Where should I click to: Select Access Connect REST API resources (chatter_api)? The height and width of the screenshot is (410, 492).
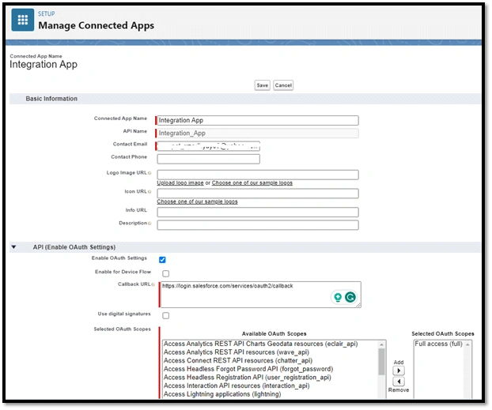click(238, 361)
